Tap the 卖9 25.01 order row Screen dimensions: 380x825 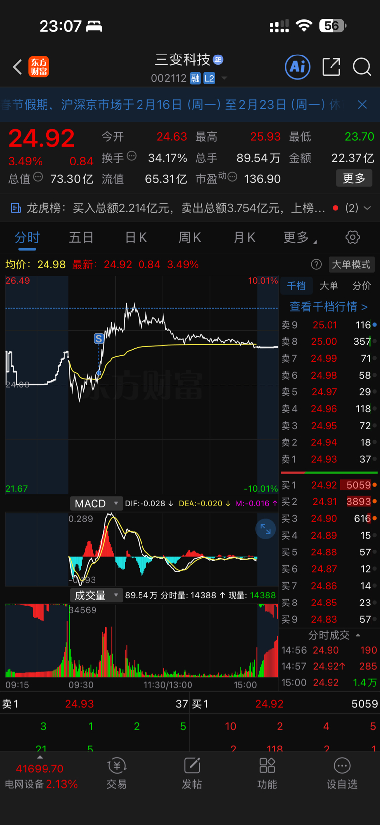[329, 325]
